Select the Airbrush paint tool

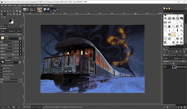[5, 14]
